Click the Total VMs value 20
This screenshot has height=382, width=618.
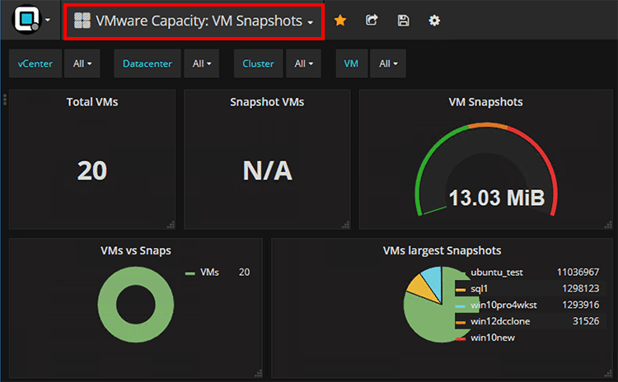pos(92,170)
